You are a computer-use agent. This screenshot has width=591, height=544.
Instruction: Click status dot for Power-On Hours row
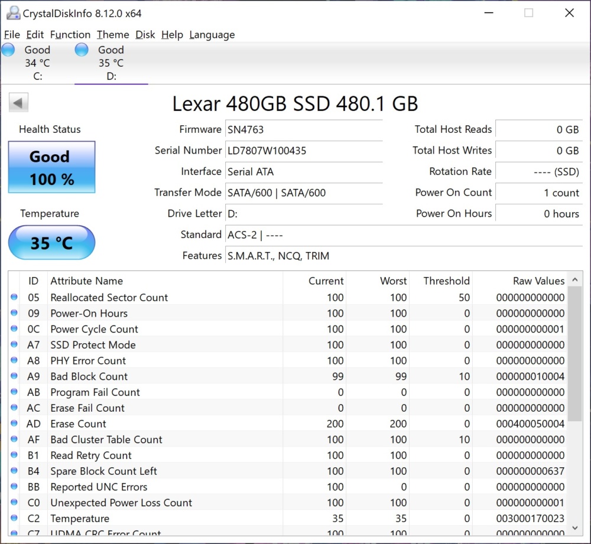[14, 312]
